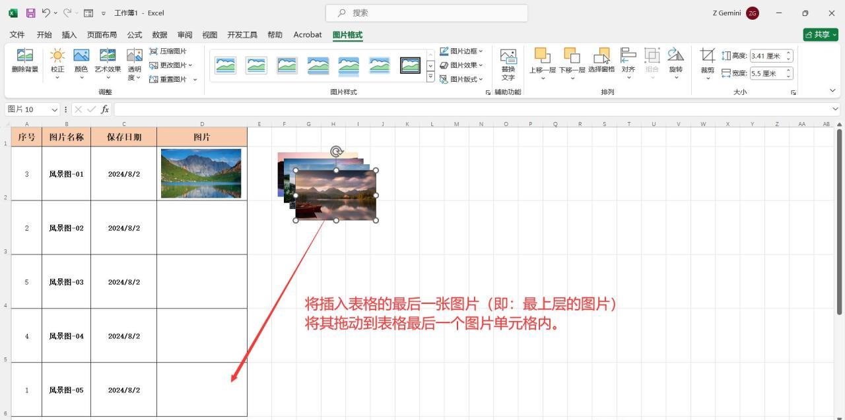Image resolution: width=845 pixels, height=420 pixels.
Task: Click the height spinner arrows
Action: click(788, 56)
